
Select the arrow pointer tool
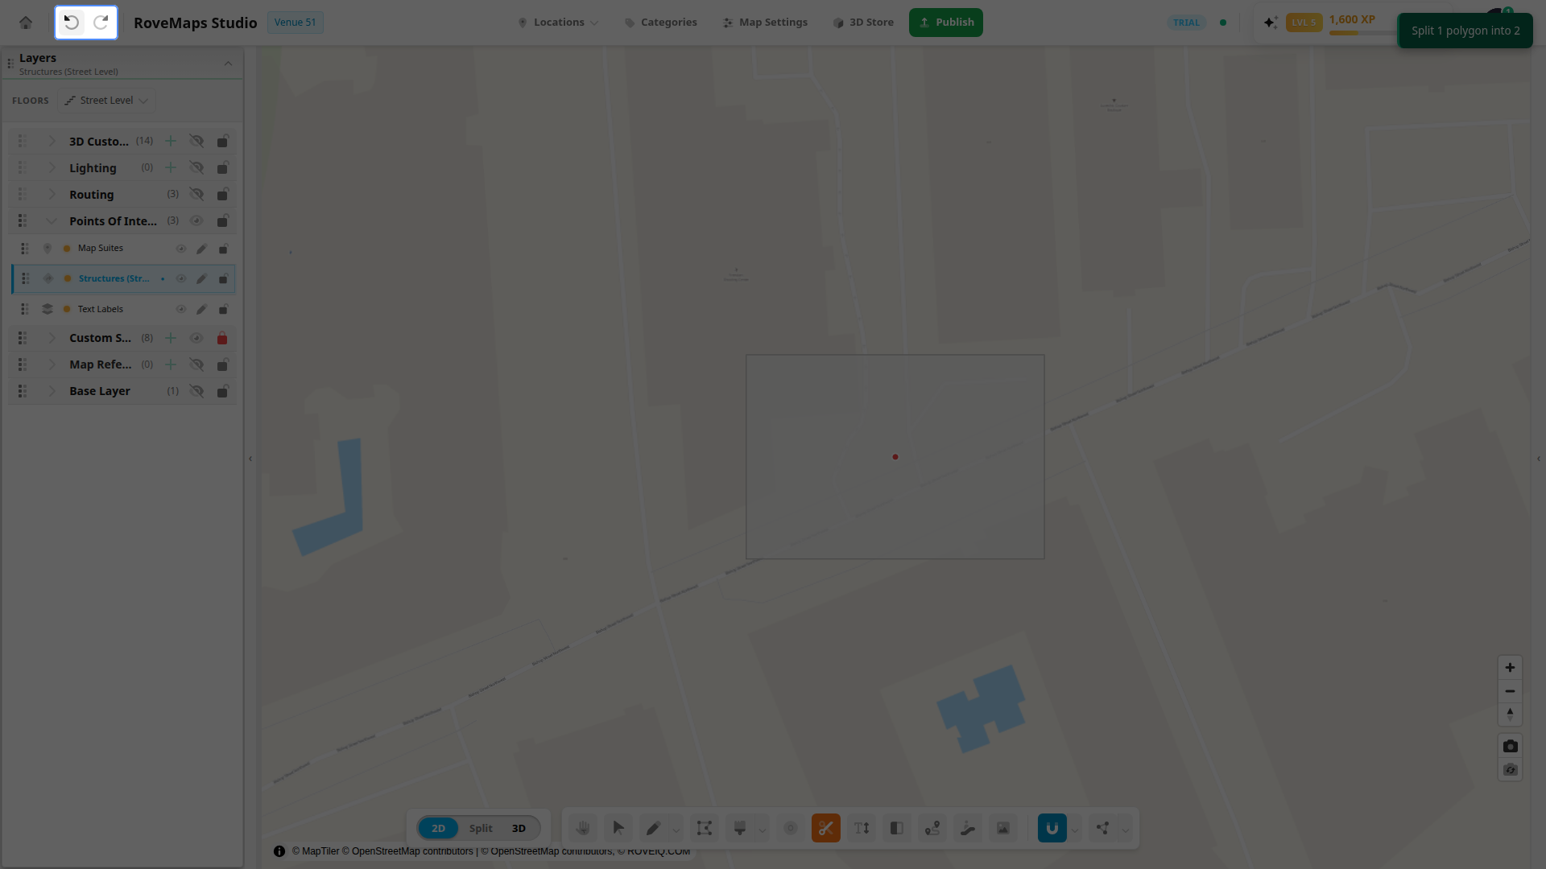(x=618, y=828)
